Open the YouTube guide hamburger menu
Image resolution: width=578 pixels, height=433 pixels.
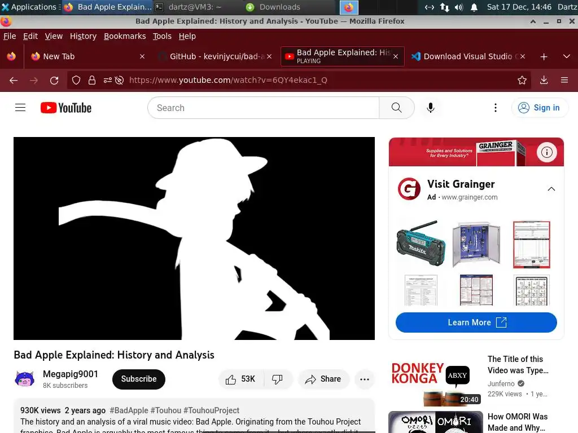tap(20, 108)
